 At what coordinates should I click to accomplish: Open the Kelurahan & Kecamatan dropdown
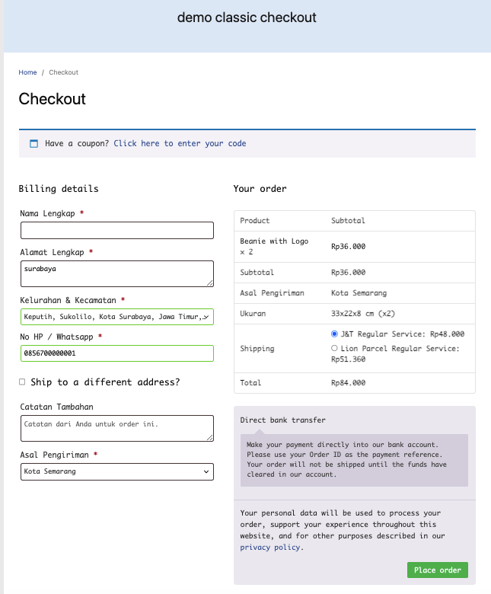click(117, 317)
